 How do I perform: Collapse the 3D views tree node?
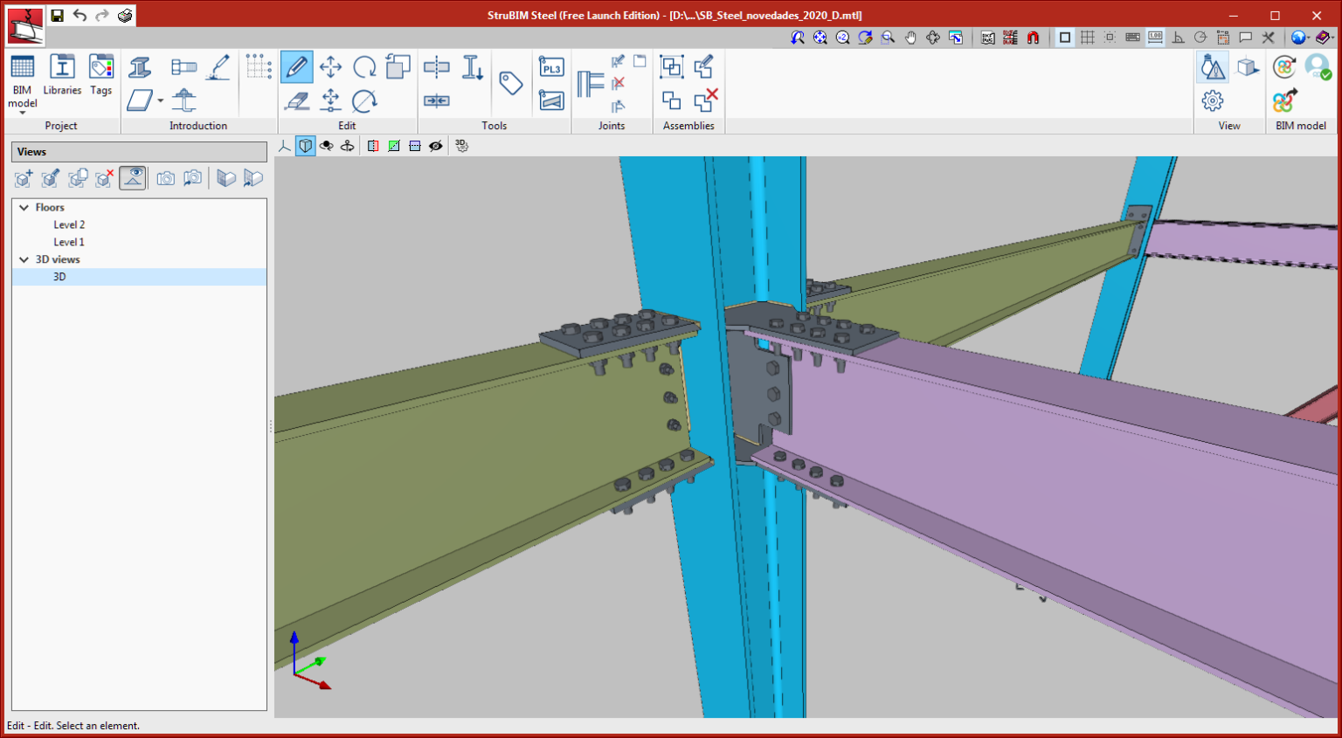click(24, 259)
